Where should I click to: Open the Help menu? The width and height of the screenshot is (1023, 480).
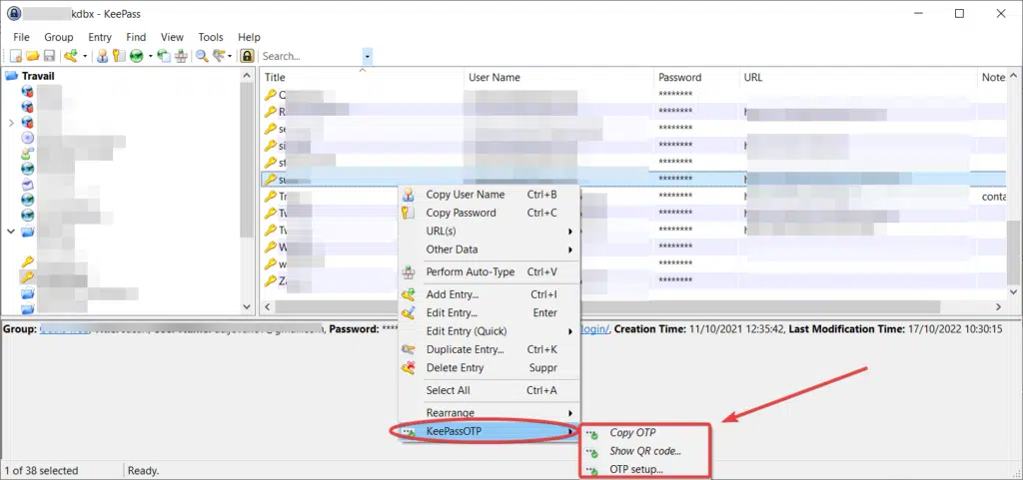coord(249,37)
